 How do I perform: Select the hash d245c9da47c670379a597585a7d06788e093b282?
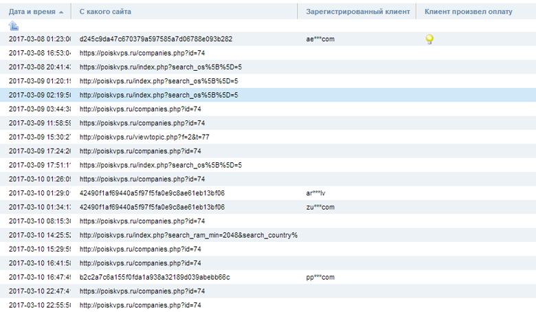pos(156,39)
